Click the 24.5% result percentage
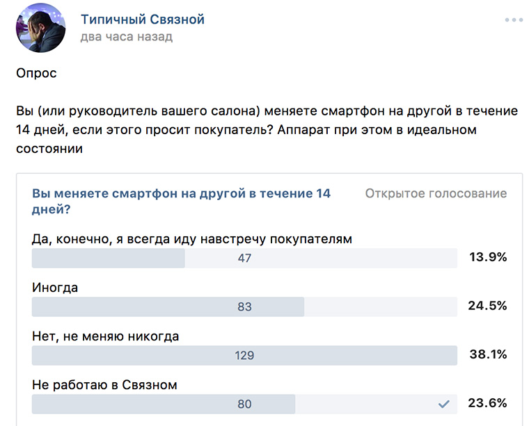 click(x=487, y=306)
